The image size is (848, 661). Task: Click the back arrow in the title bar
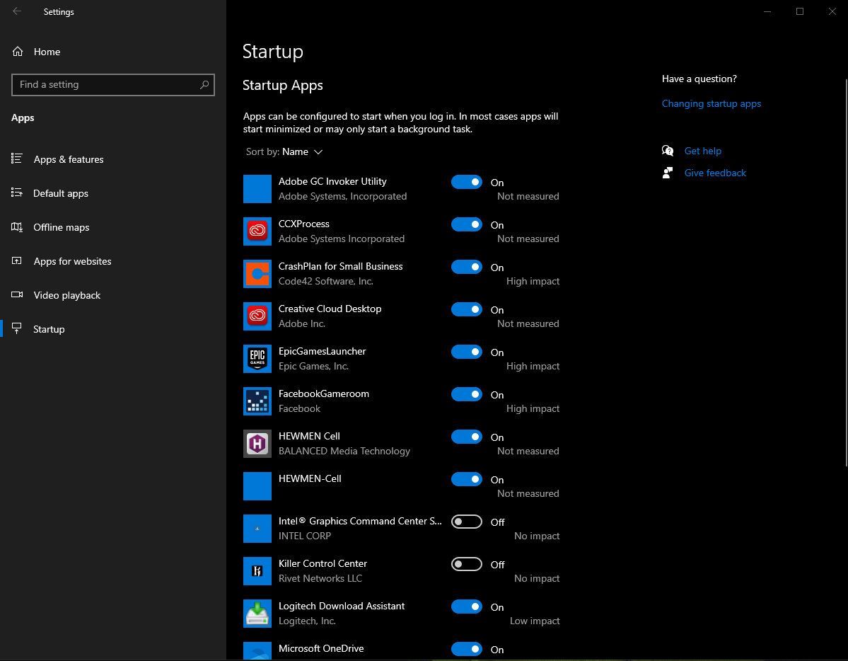[17, 11]
